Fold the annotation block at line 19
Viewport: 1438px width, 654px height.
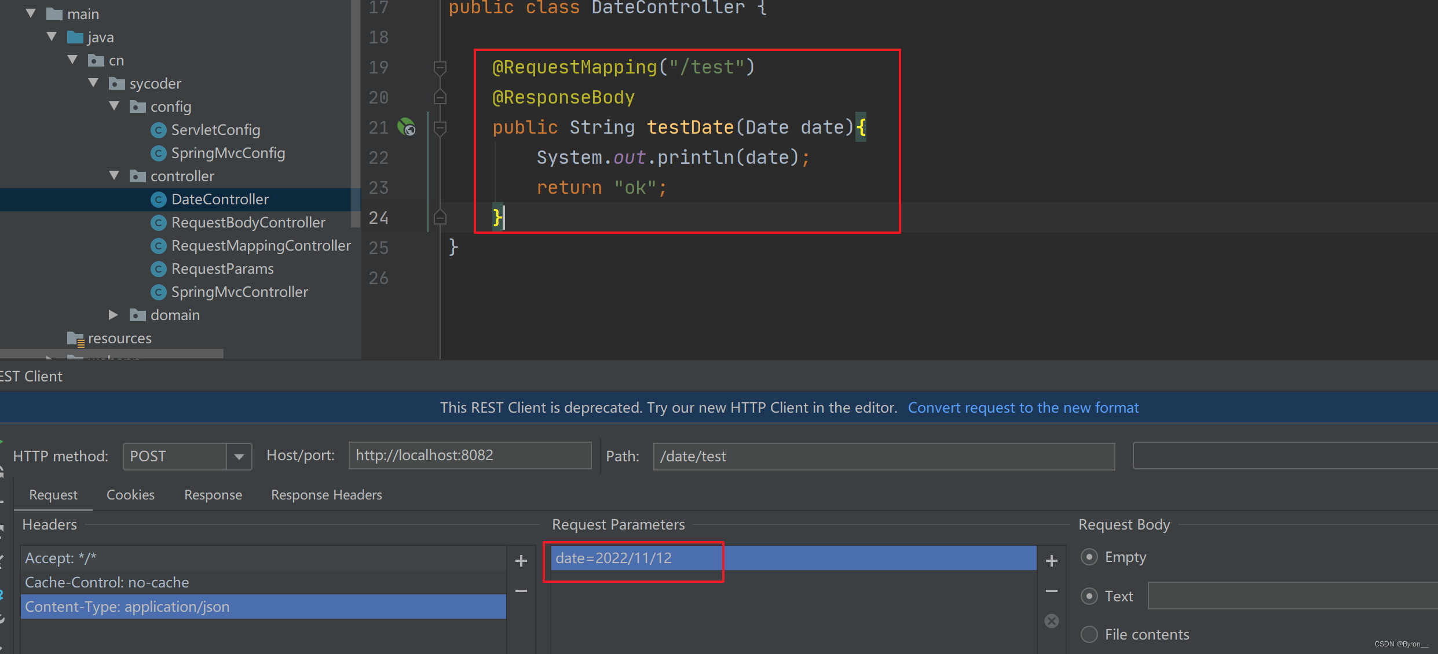click(x=440, y=68)
